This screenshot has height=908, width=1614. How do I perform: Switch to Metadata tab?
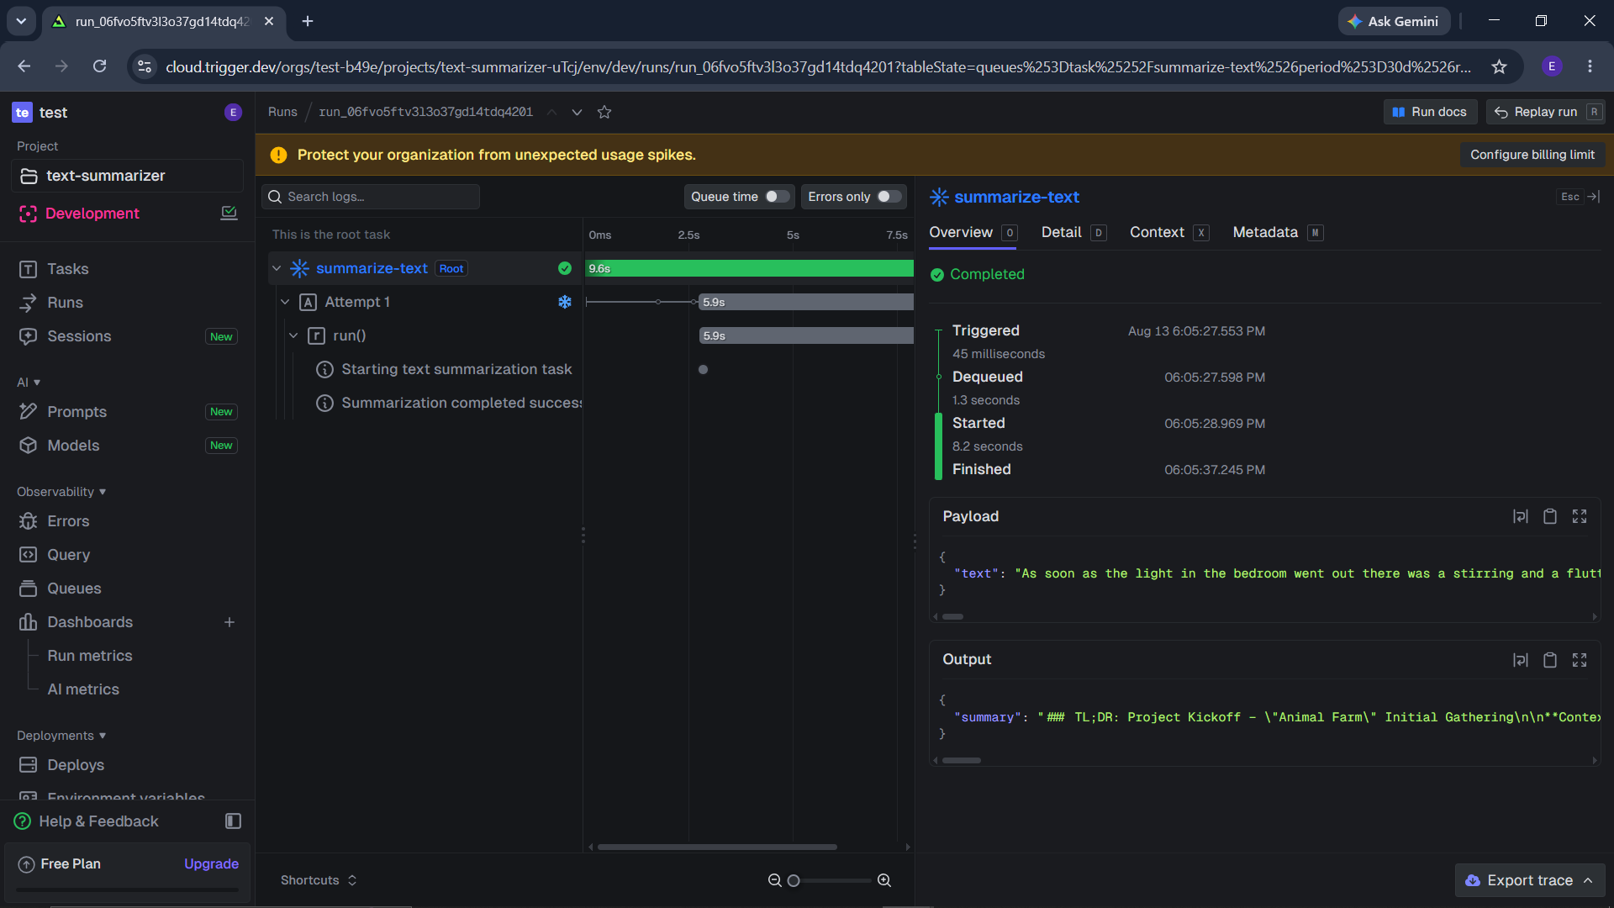coord(1278,233)
